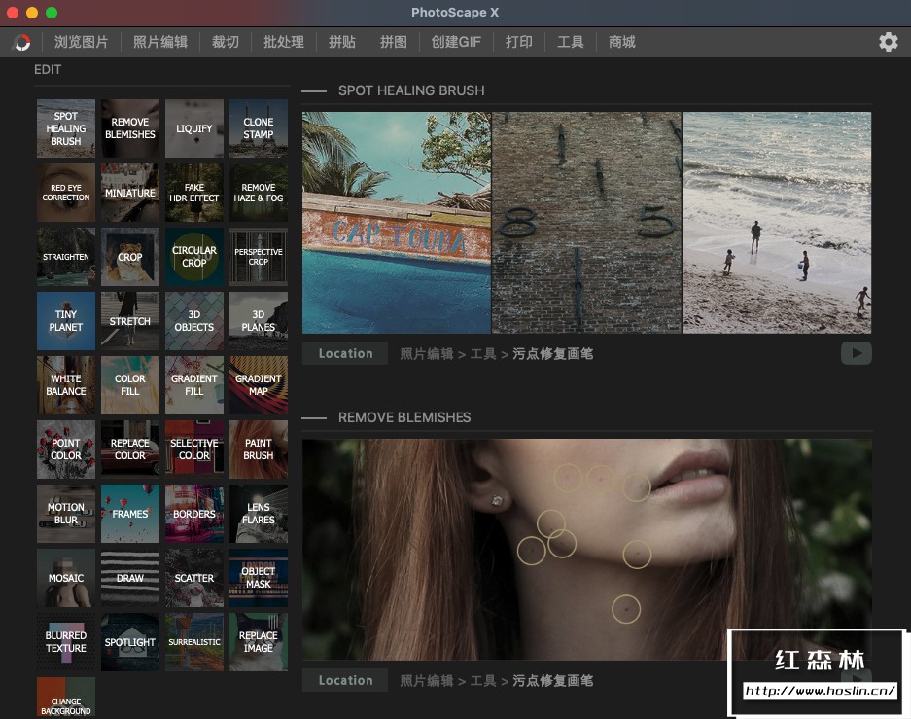Select the Object Mask tile
This screenshot has width=911, height=719.
click(x=259, y=578)
